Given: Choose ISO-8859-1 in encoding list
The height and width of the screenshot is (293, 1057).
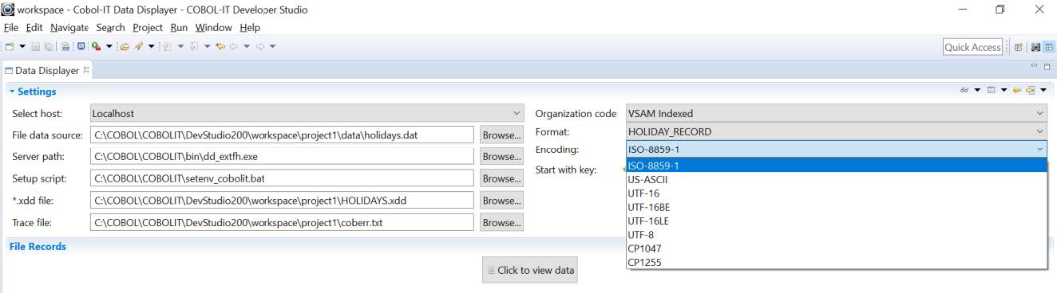Looking at the screenshot, I should pyautogui.click(x=836, y=166).
